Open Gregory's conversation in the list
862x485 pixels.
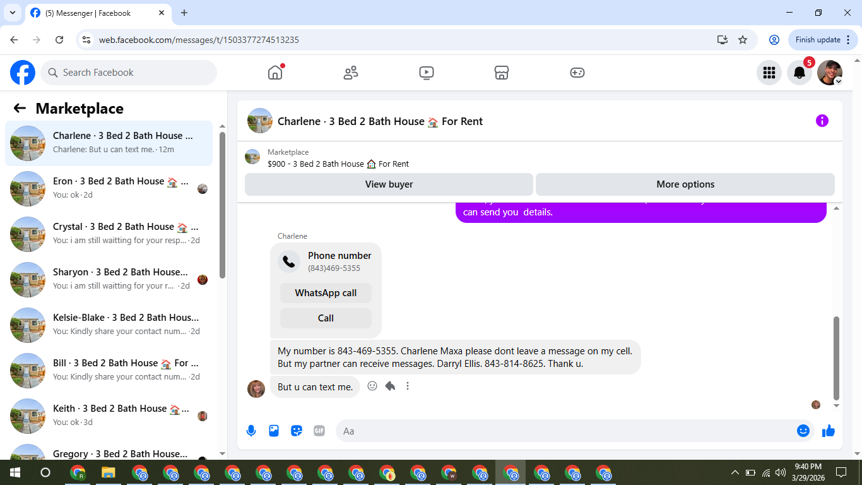[x=109, y=450]
